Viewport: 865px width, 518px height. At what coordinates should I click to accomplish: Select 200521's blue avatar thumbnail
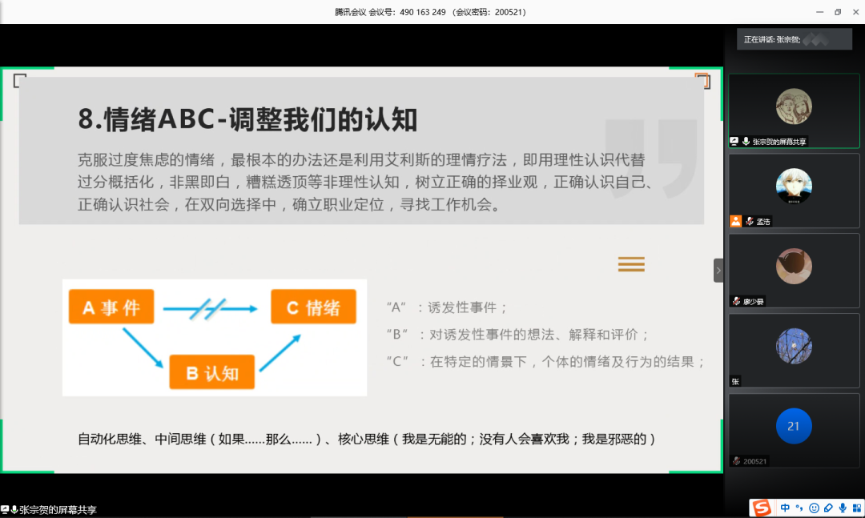(x=794, y=427)
